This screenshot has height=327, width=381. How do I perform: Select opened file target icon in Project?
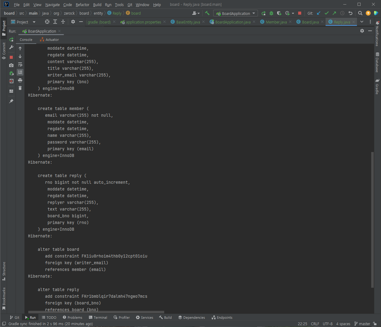(x=47, y=22)
